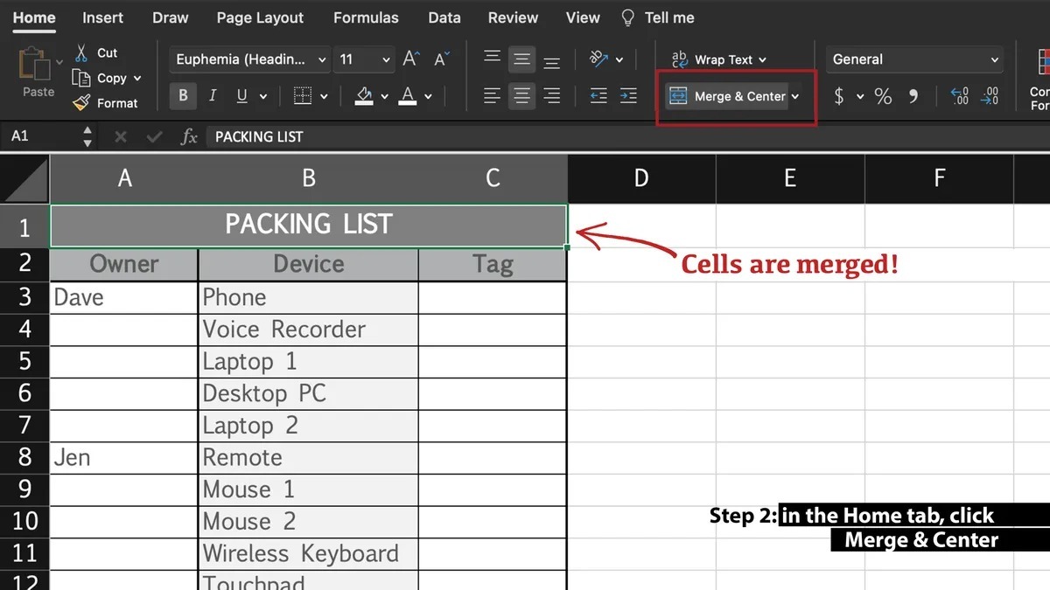
Task: Switch to the Insert tab
Action: click(102, 17)
